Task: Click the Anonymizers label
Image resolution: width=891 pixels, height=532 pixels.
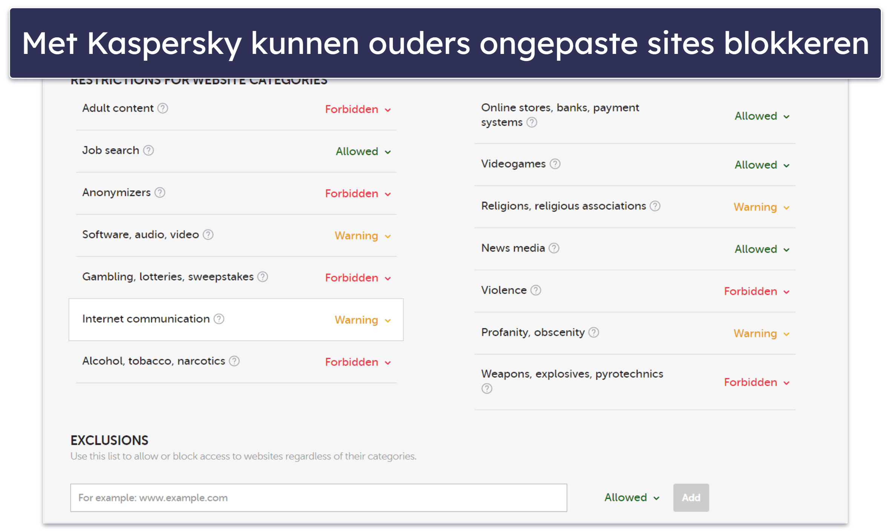Action: [117, 193]
